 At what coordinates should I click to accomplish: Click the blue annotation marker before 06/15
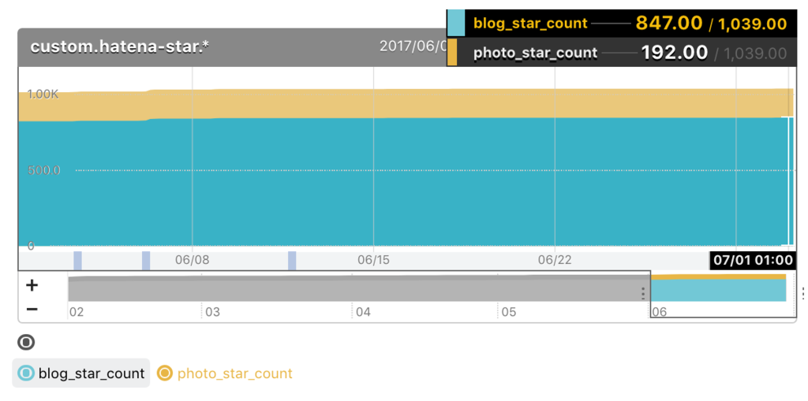click(292, 261)
